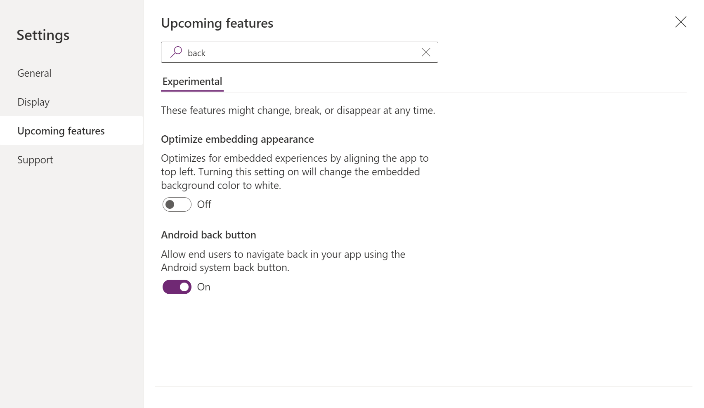Screen dimensions: 704x408
Task: Enable Optimize embedding appearance
Action: tap(177, 204)
